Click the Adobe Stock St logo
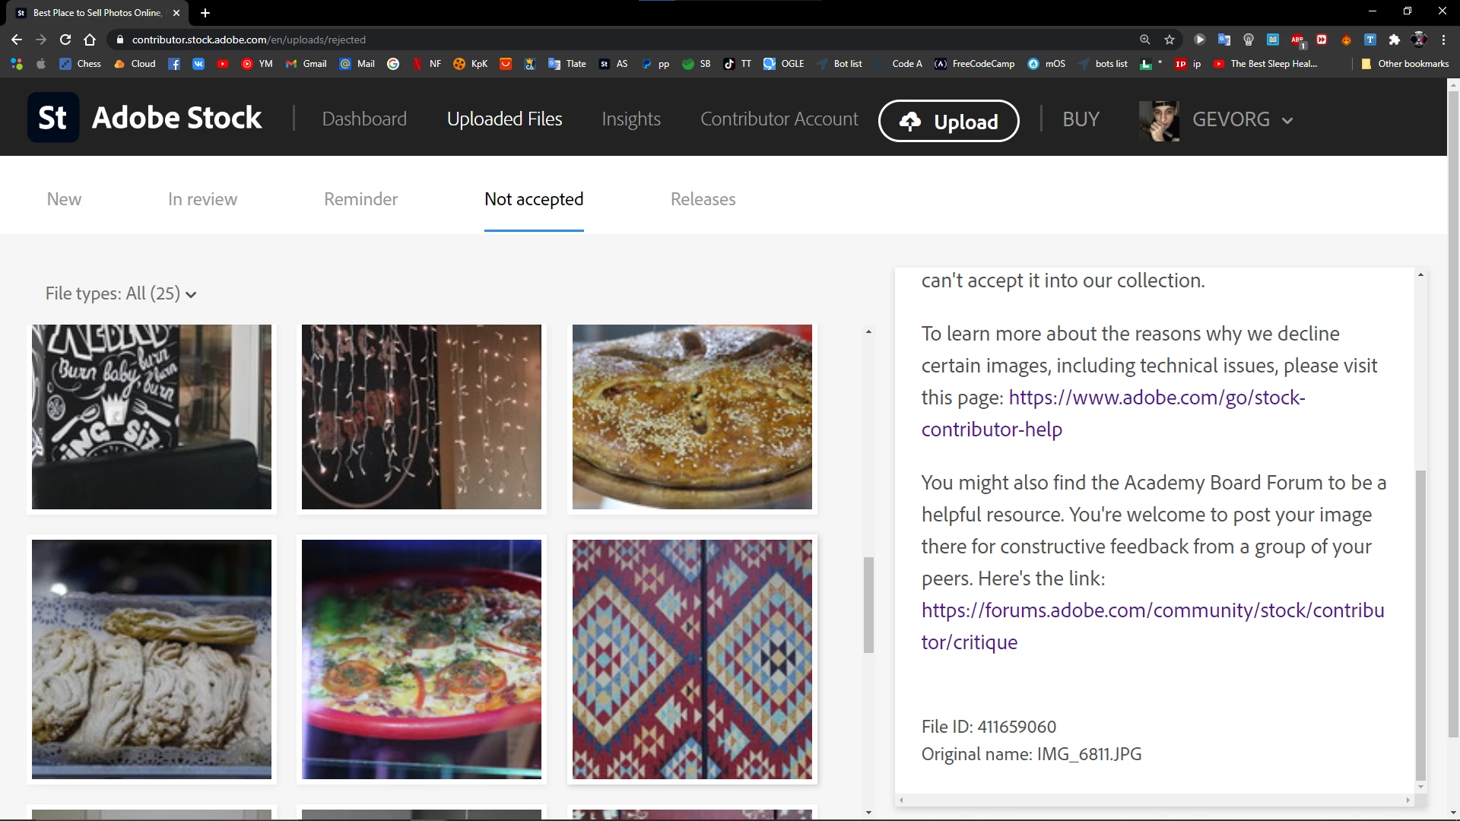 [53, 118]
